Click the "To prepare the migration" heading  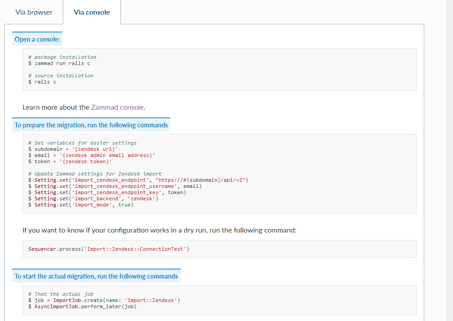(x=91, y=125)
